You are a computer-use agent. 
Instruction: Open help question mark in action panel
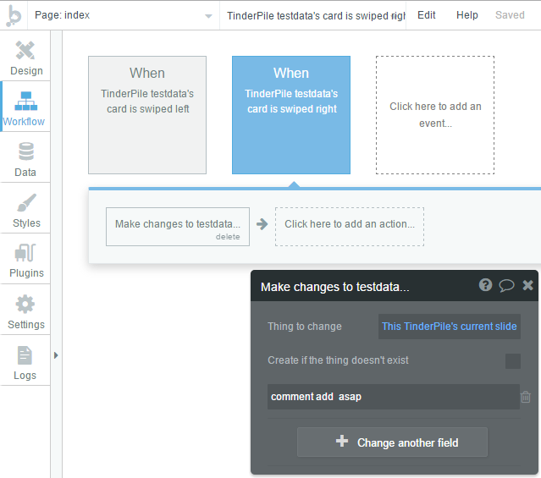click(485, 285)
